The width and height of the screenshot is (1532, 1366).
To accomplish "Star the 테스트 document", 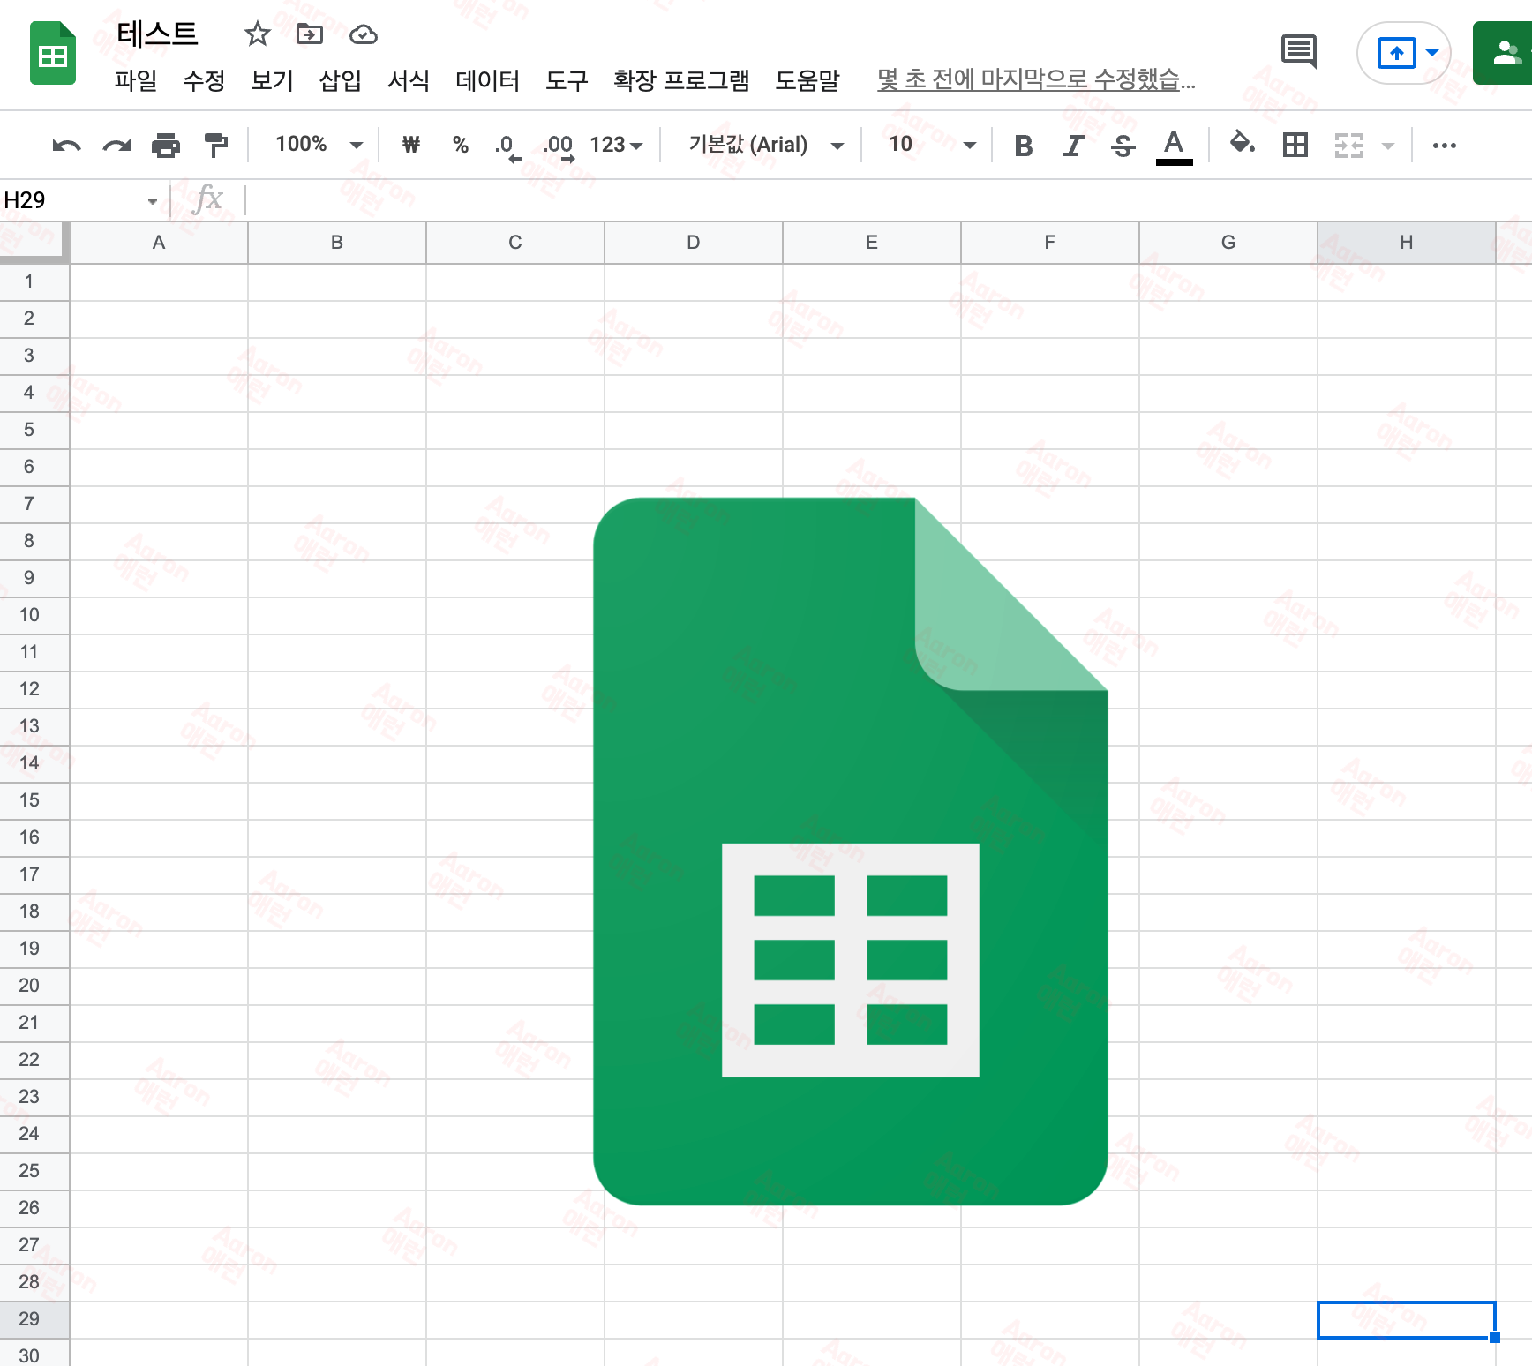I will [257, 34].
